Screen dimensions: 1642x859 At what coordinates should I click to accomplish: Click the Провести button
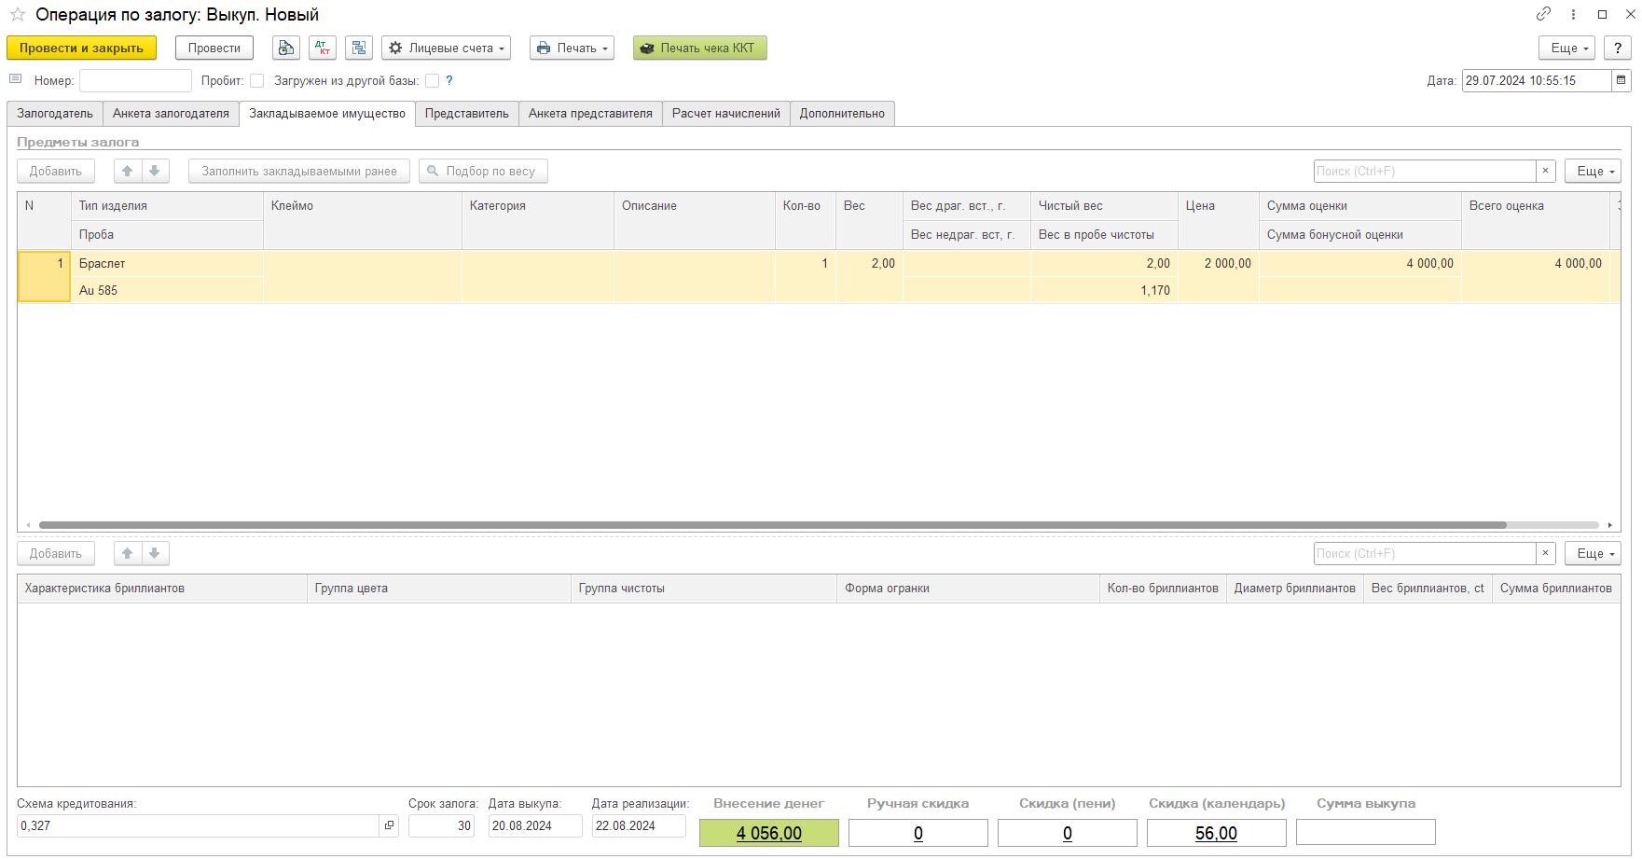(214, 48)
